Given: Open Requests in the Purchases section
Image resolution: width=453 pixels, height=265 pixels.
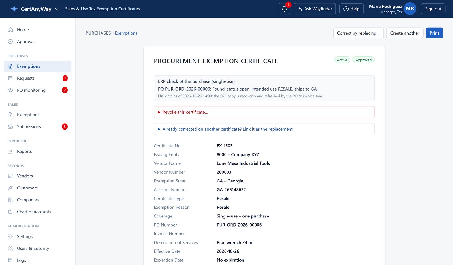Looking at the screenshot, I should tap(38, 78).
